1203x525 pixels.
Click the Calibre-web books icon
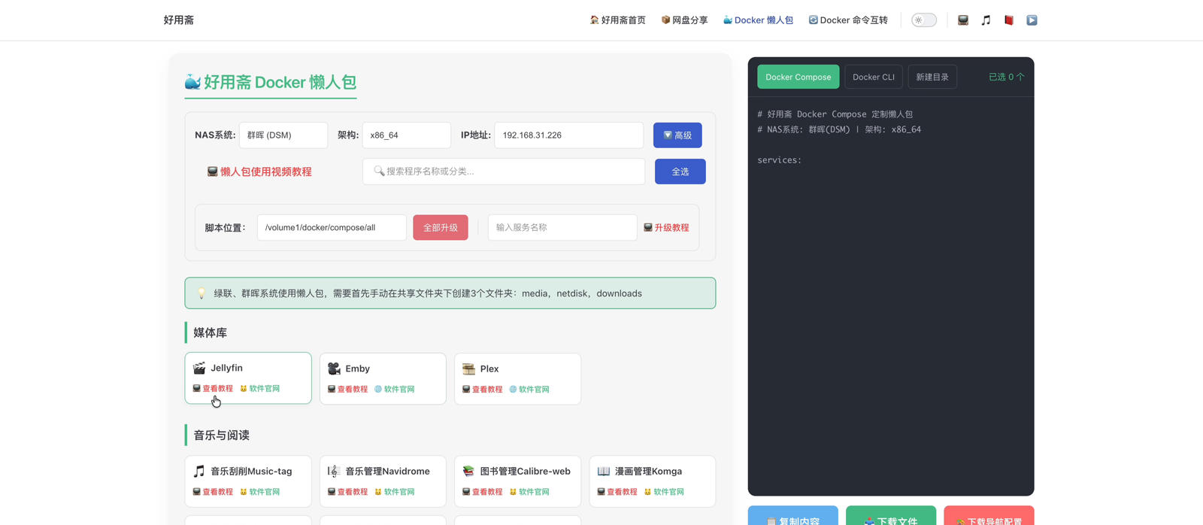click(x=468, y=471)
